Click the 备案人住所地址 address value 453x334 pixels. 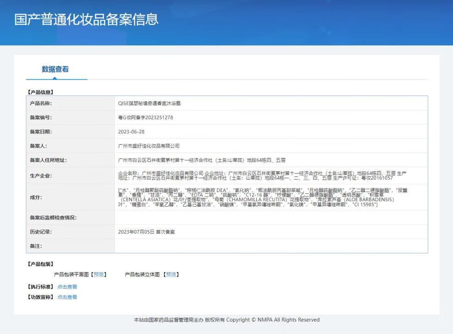[202, 160]
